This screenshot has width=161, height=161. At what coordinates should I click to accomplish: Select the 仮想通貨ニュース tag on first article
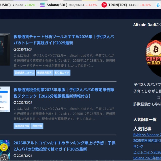24,73
